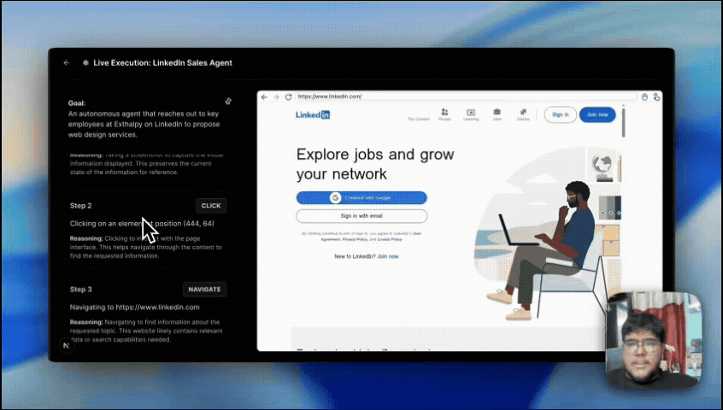Go back with the Live Execution arrow

pyautogui.click(x=67, y=62)
